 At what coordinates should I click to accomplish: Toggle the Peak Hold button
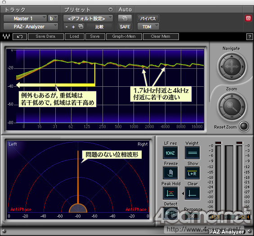tap(170, 193)
